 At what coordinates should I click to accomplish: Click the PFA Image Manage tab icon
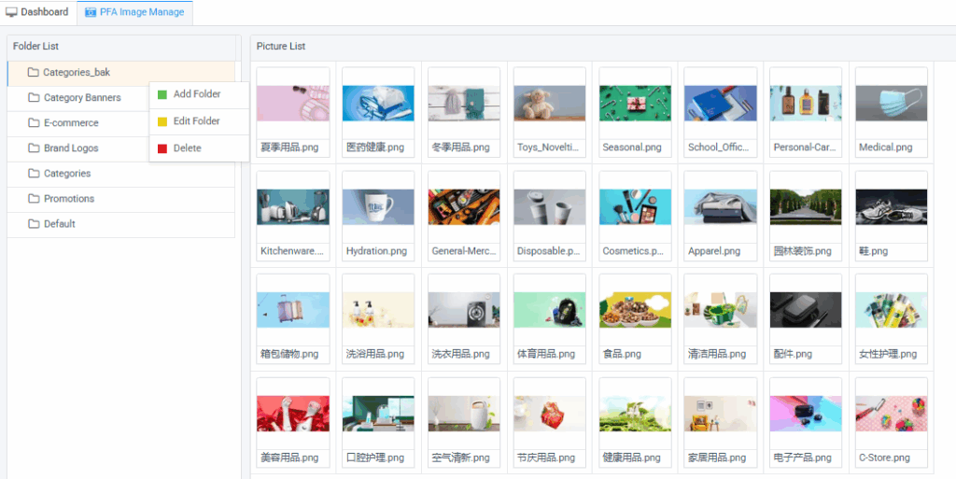coord(91,12)
